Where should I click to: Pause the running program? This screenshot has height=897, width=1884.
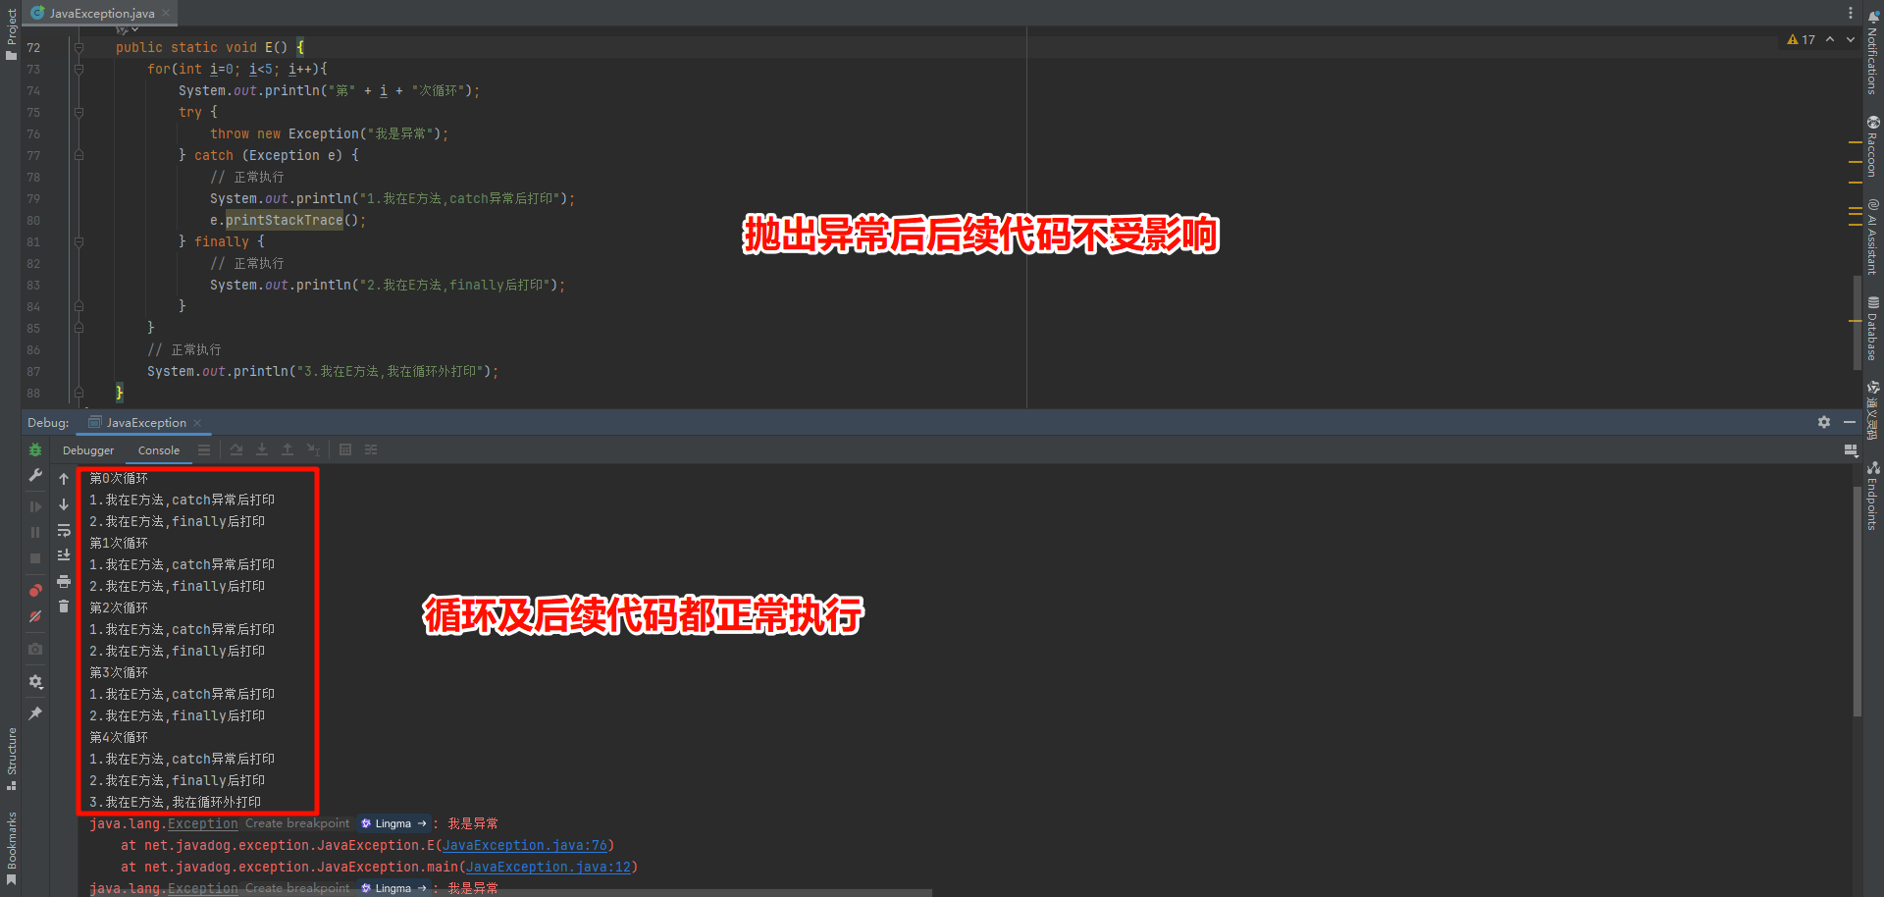tap(35, 530)
